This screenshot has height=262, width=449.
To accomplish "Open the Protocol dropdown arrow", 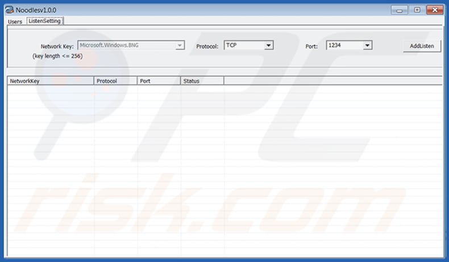I will [269, 45].
